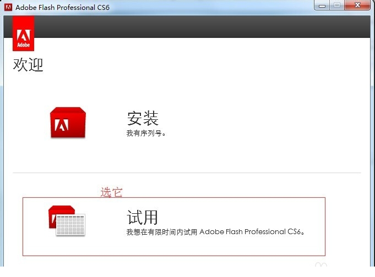The image size is (375, 277).
Task: Click the text 我有序列号。
Action: [146, 133]
